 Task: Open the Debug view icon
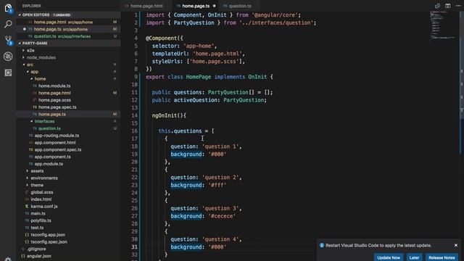8,57
